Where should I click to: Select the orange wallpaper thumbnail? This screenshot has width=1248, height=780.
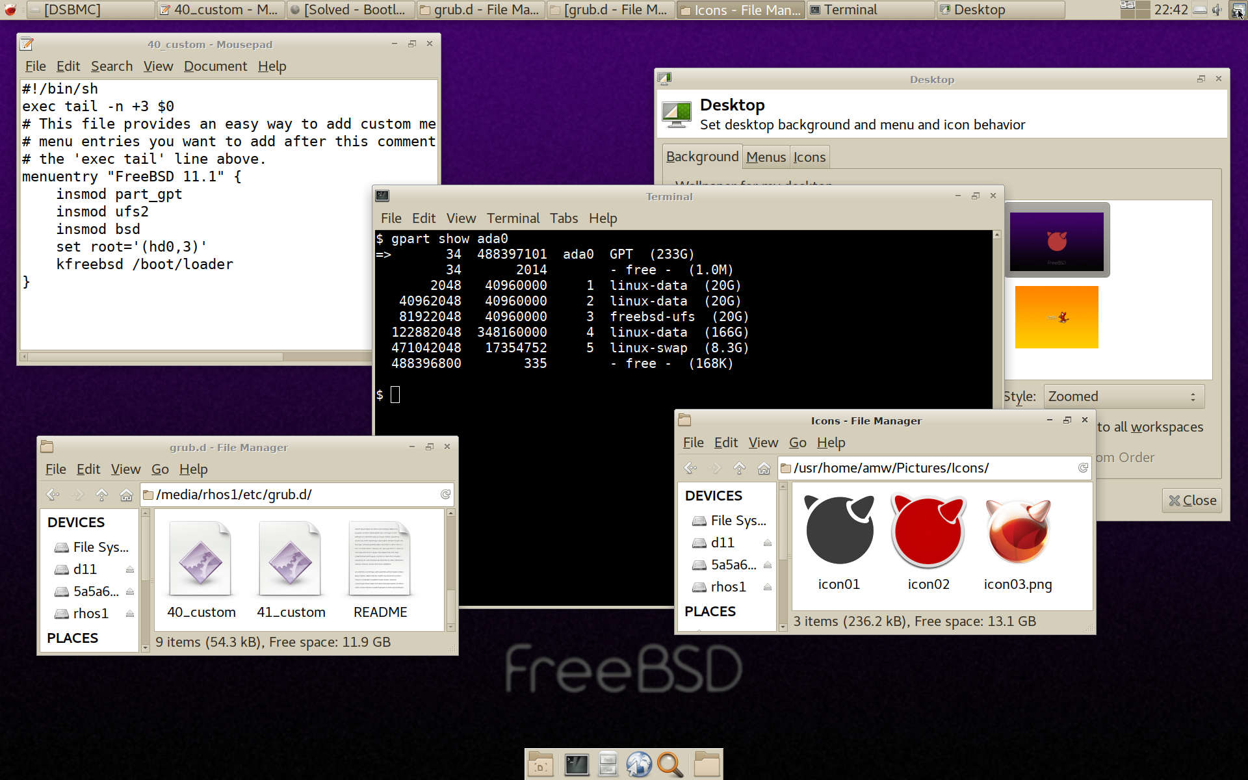(x=1056, y=317)
